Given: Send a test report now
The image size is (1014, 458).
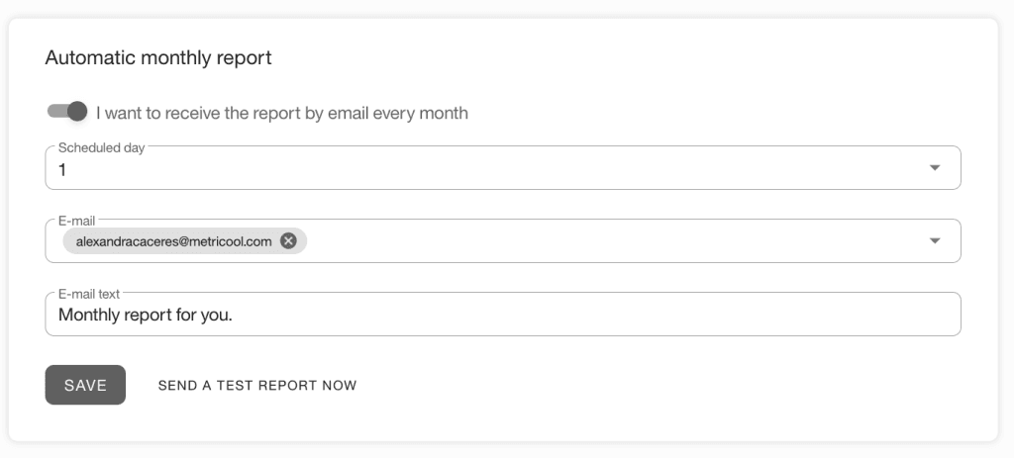Looking at the screenshot, I should click(257, 386).
